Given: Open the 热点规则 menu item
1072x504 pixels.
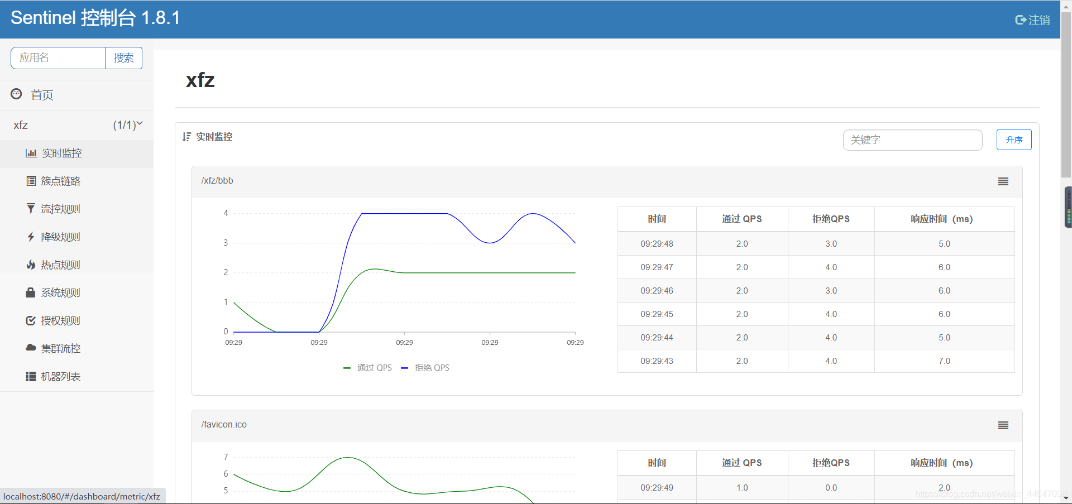Looking at the screenshot, I should [x=76, y=265].
